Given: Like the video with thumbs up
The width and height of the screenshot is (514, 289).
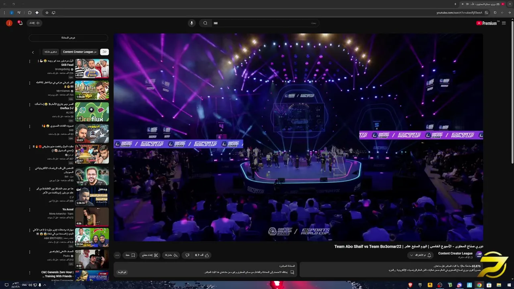Looking at the screenshot, I should 202,255.
